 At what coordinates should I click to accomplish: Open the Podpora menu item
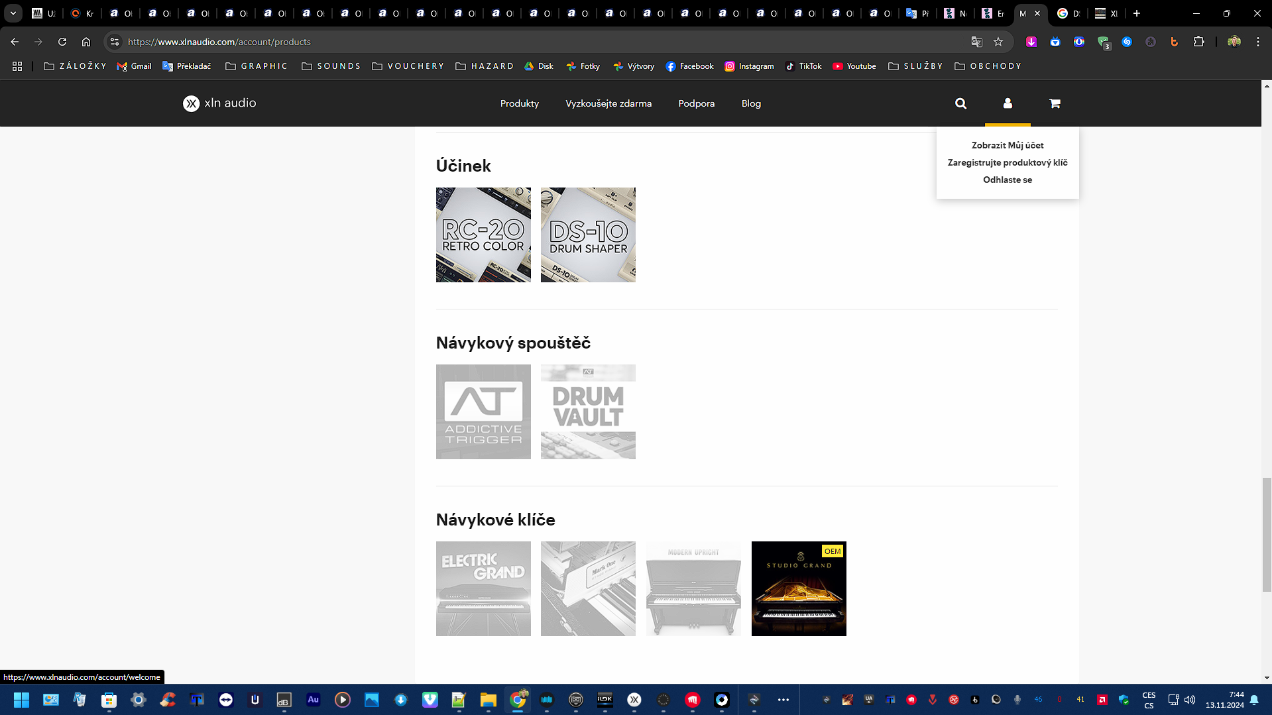[x=697, y=103]
